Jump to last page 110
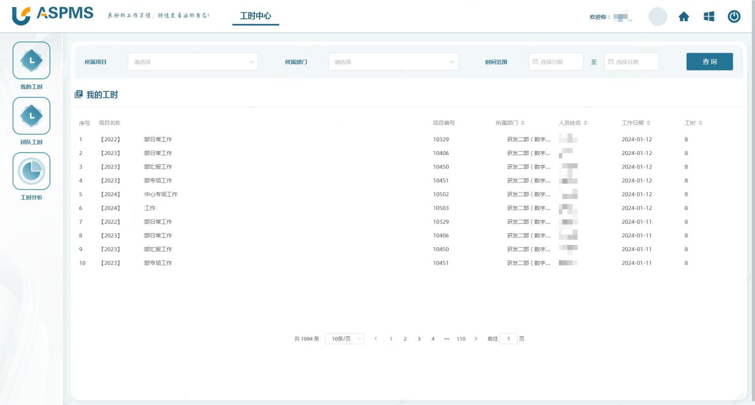The image size is (755, 405). tap(461, 339)
